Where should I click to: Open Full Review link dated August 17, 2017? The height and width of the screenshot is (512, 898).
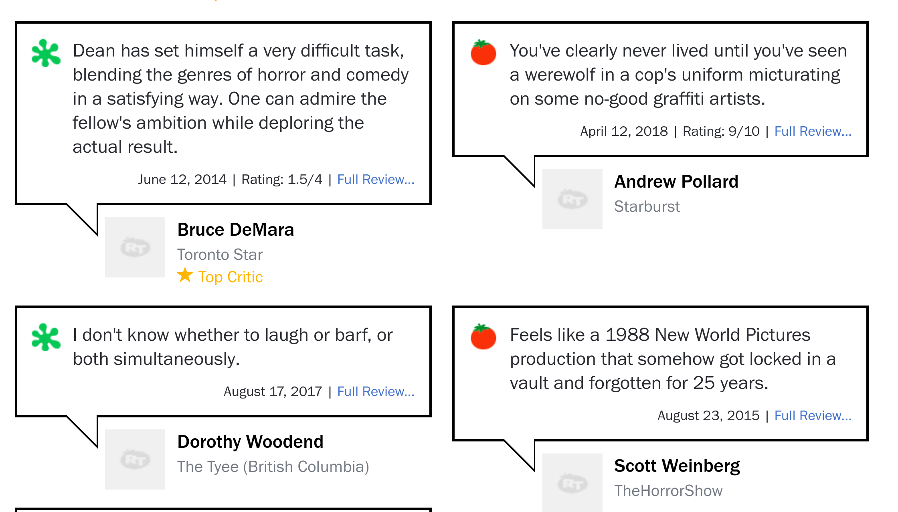pyautogui.click(x=376, y=392)
